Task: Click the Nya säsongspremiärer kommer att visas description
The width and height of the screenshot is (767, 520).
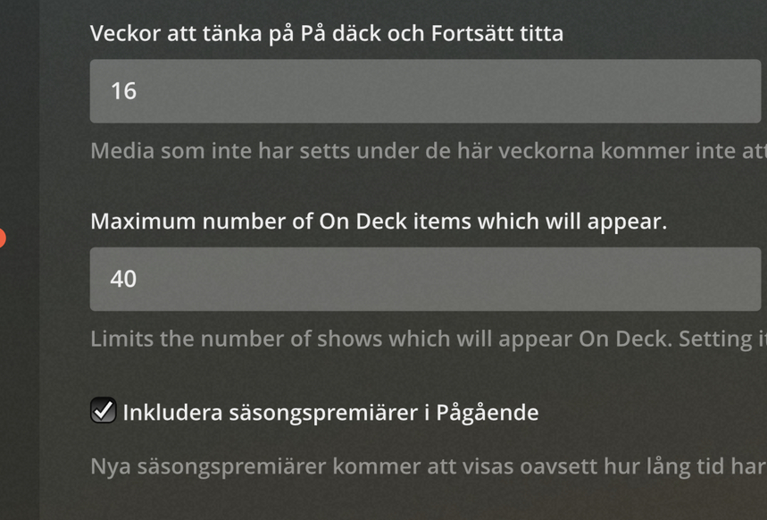Action: pyautogui.click(x=429, y=466)
